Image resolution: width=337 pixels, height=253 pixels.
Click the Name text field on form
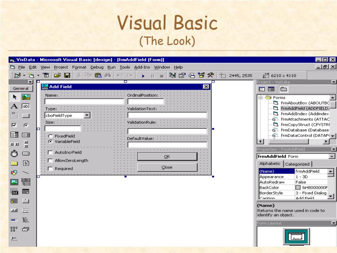(84, 101)
